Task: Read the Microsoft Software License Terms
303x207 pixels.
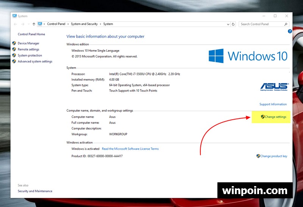Action: coord(130,149)
